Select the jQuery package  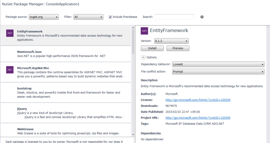(66, 113)
